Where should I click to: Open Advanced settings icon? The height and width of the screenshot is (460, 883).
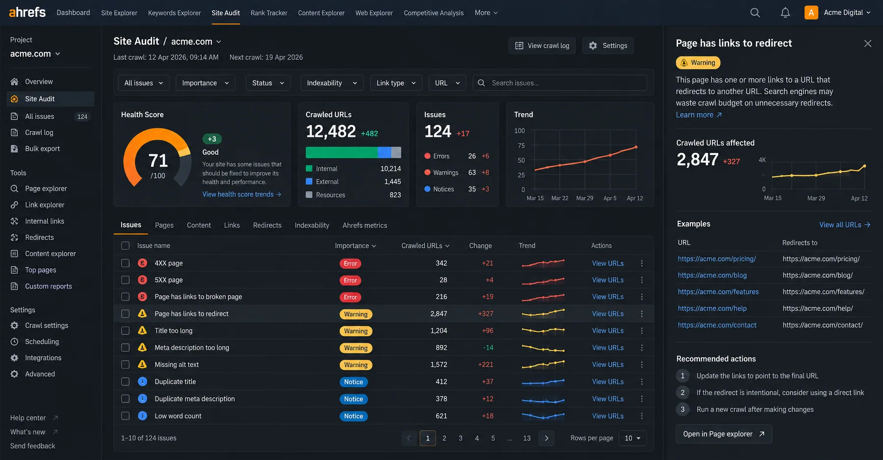coord(15,374)
